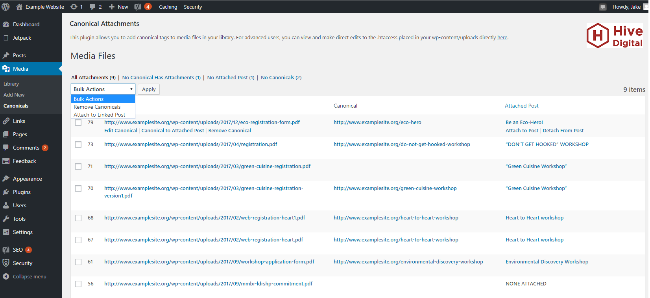
Task: Click the New plus icon in admin bar
Action: (x=112, y=7)
